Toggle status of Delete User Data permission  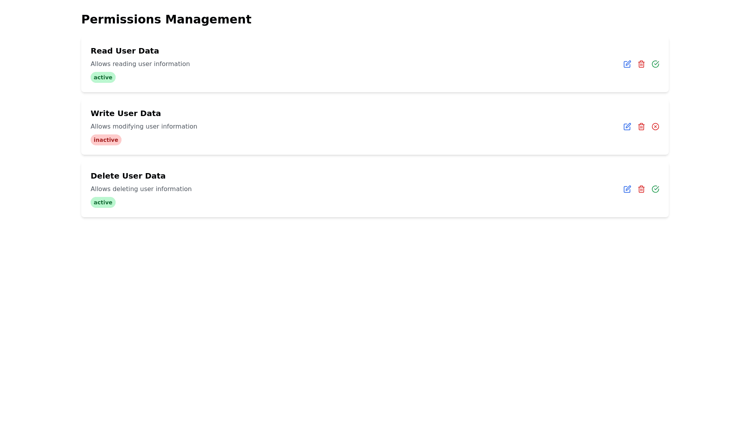[655, 189]
